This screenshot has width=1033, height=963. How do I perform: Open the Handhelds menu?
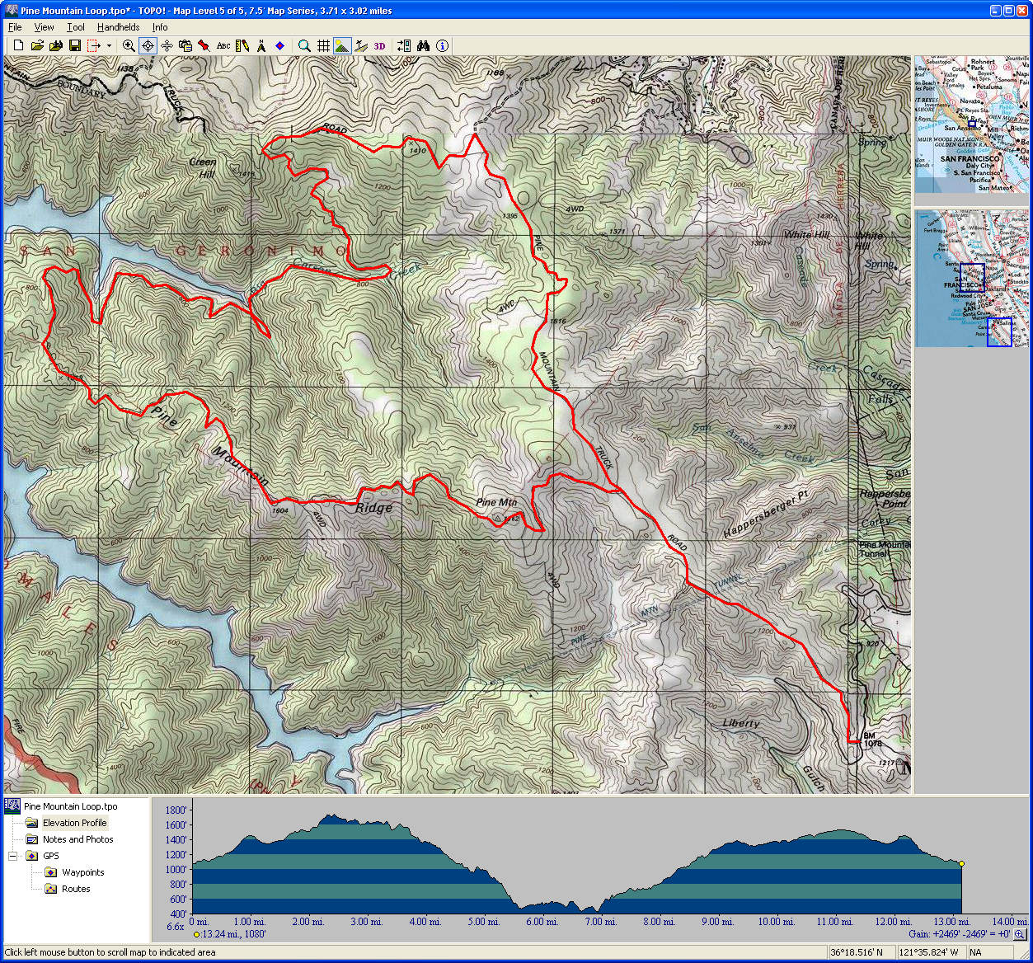click(118, 27)
